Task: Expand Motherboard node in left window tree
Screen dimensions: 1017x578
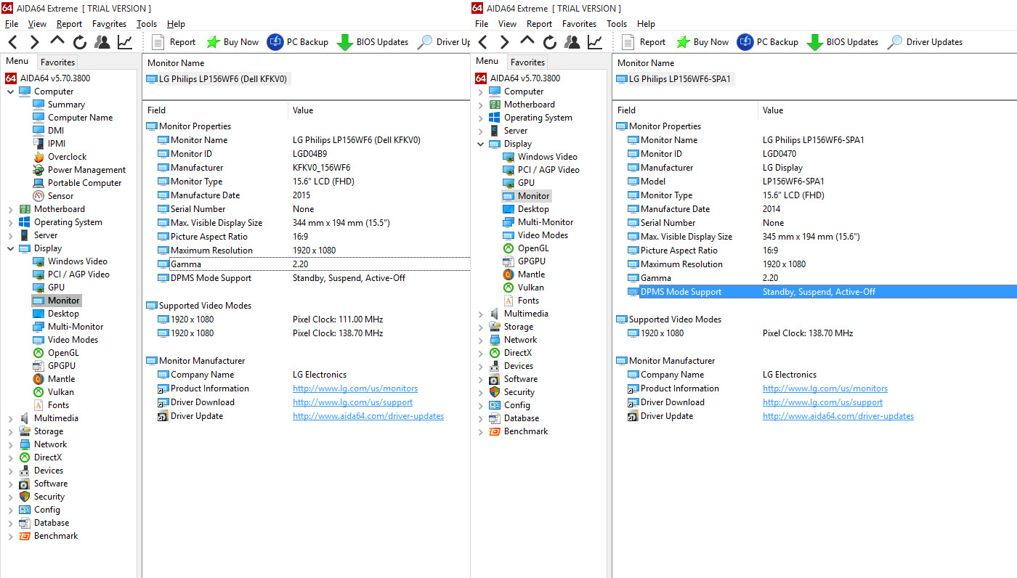Action: tap(11, 209)
